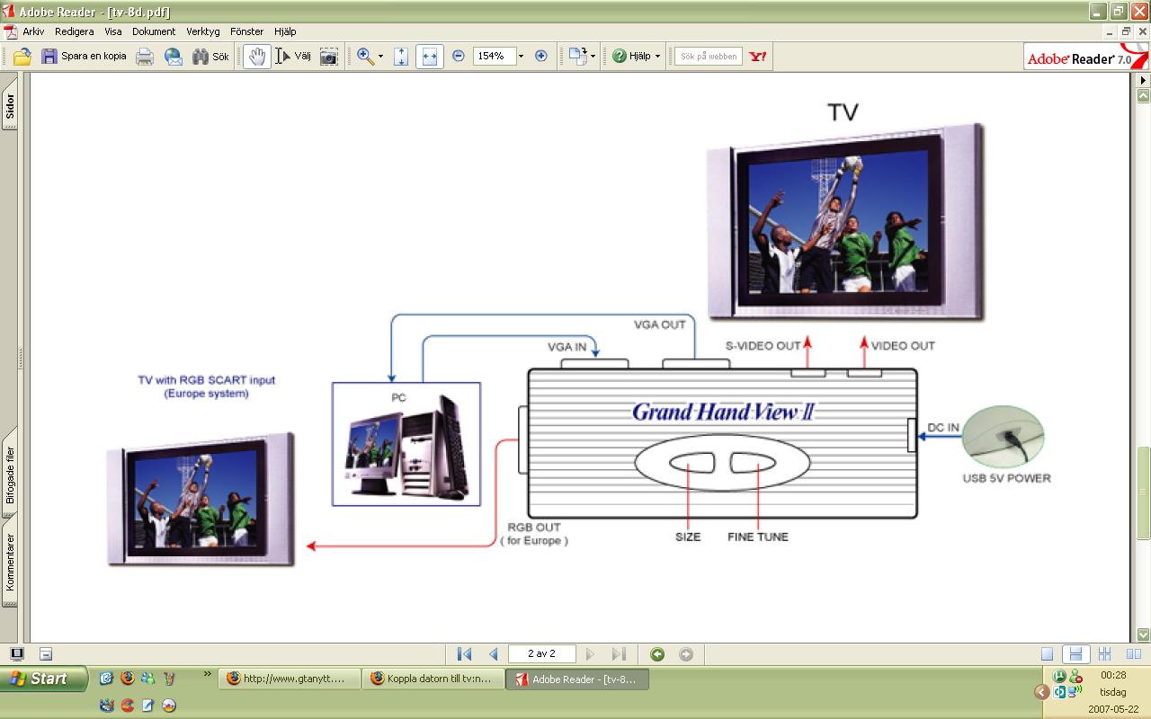Switch to single page layout
The height and width of the screenshot is (719, 1151).
1048,654
